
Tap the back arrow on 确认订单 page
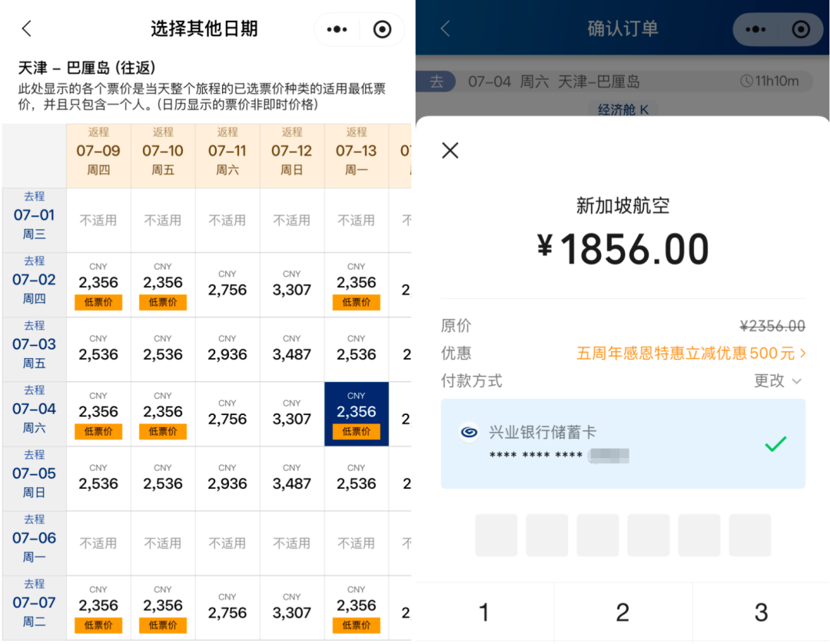444,27
